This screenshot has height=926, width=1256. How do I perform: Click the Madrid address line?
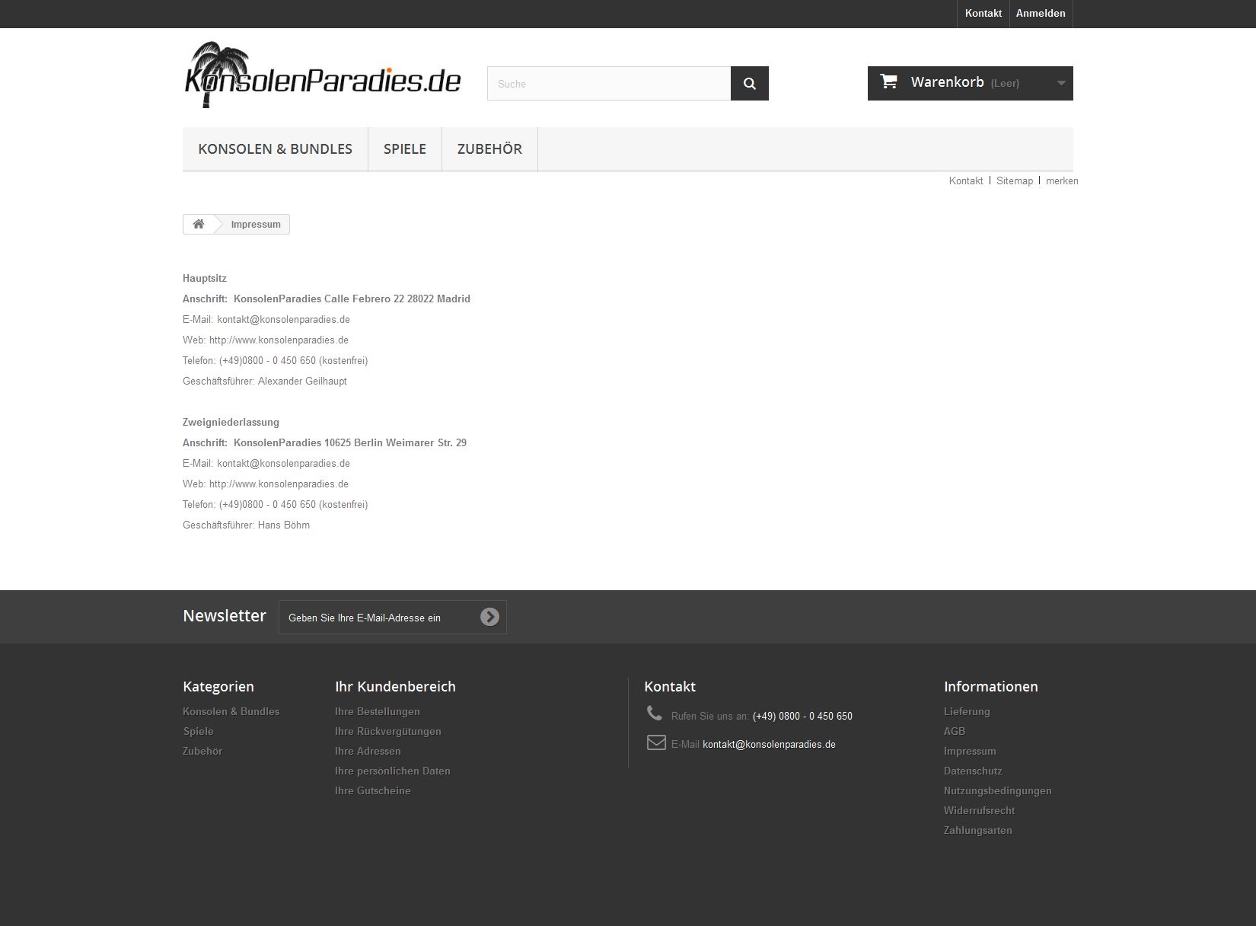tap(327, 299)
